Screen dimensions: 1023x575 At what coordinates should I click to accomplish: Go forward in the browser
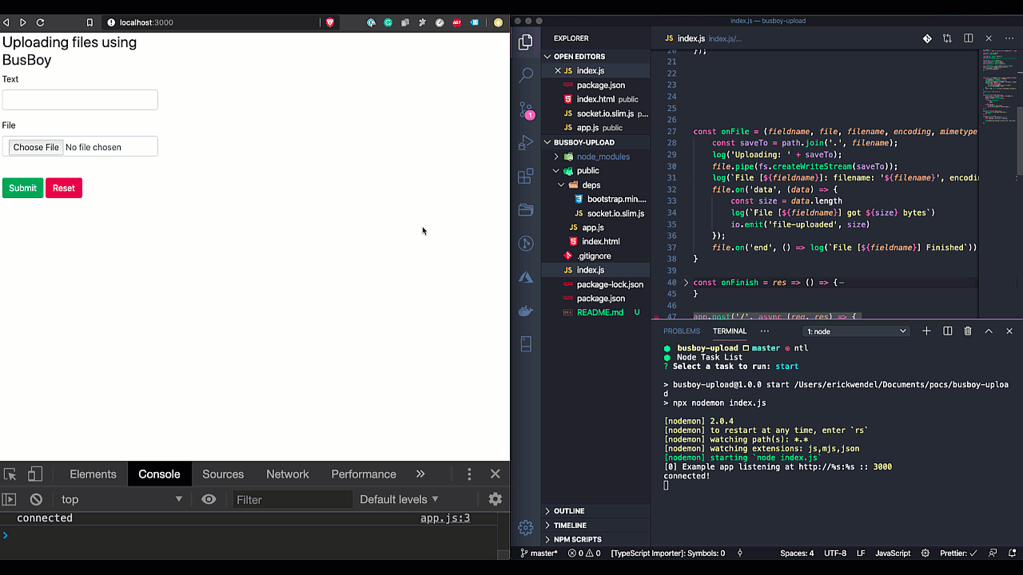(x=22, y=22)
